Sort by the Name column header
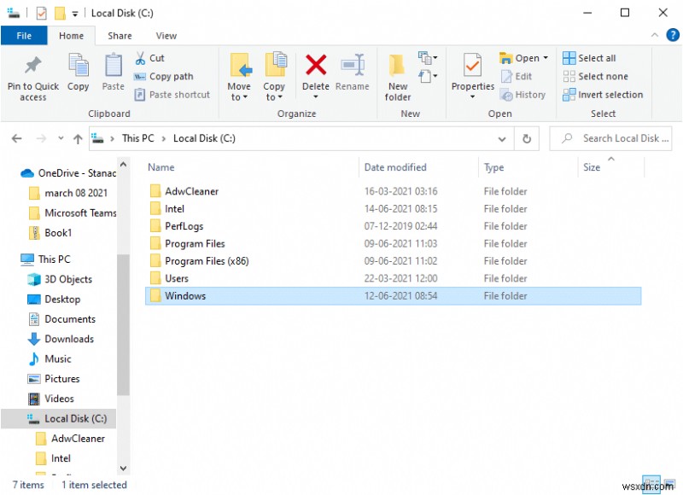683x495 pixels. coord(161,167)
